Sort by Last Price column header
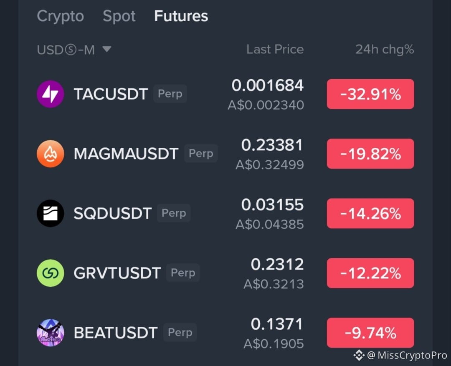The width and height of the screenshot is (451, 366). click(x=275, y=49)
